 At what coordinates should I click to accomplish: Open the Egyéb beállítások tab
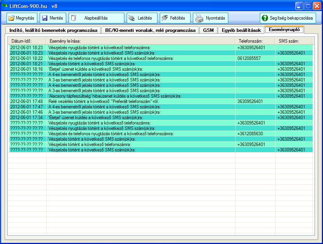tap(241, 30)
